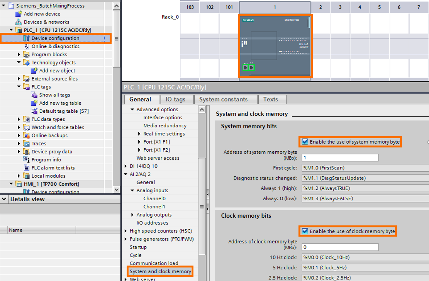Click the PLC alarm text lists icon
This screenshot has height=281, width=429.
pyautogui.click(x=26, y=168)
